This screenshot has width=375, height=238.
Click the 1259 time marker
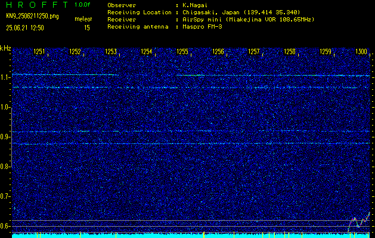tap(326, 51)
